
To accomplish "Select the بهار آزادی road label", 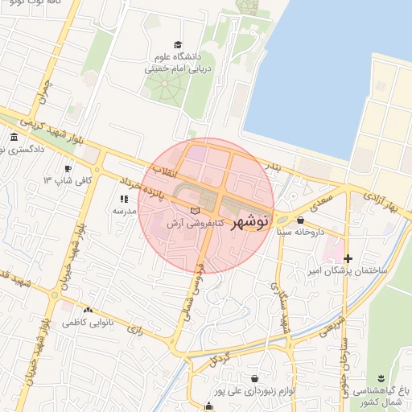I will pos(381,202).
